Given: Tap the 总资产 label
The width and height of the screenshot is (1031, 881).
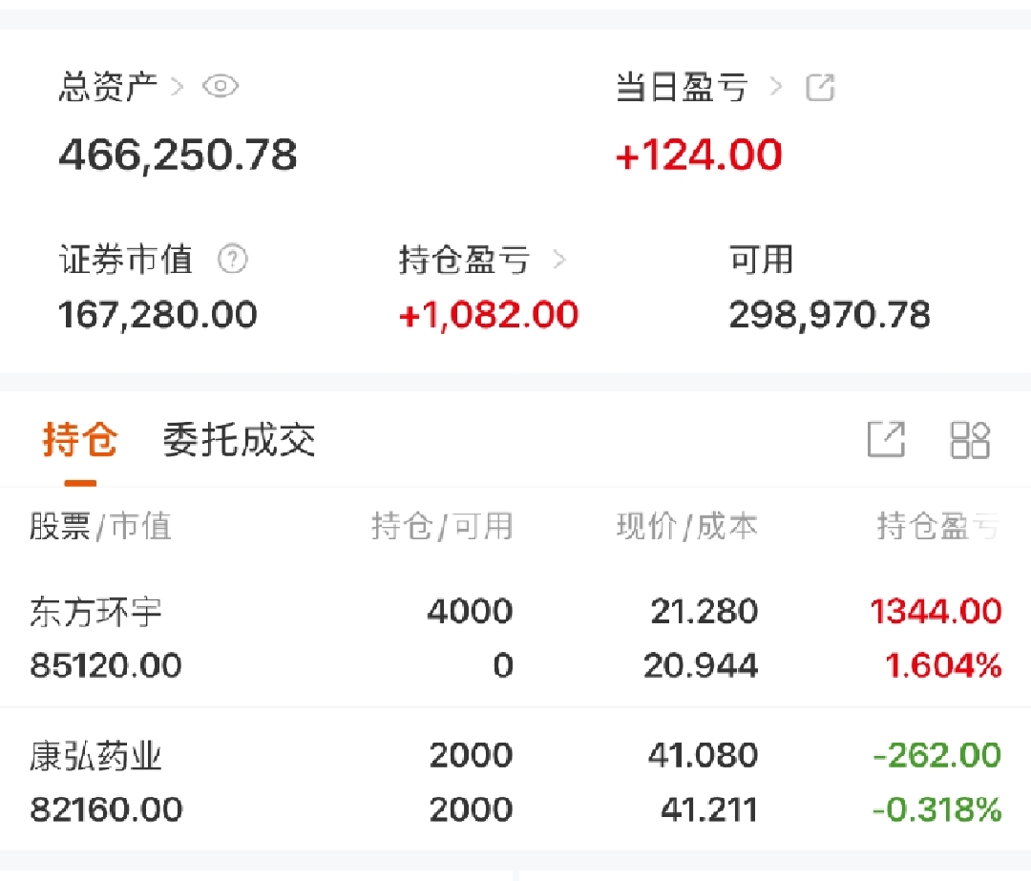Looking at the screenshot, I should pyautogui.click(x=108, y=87).
